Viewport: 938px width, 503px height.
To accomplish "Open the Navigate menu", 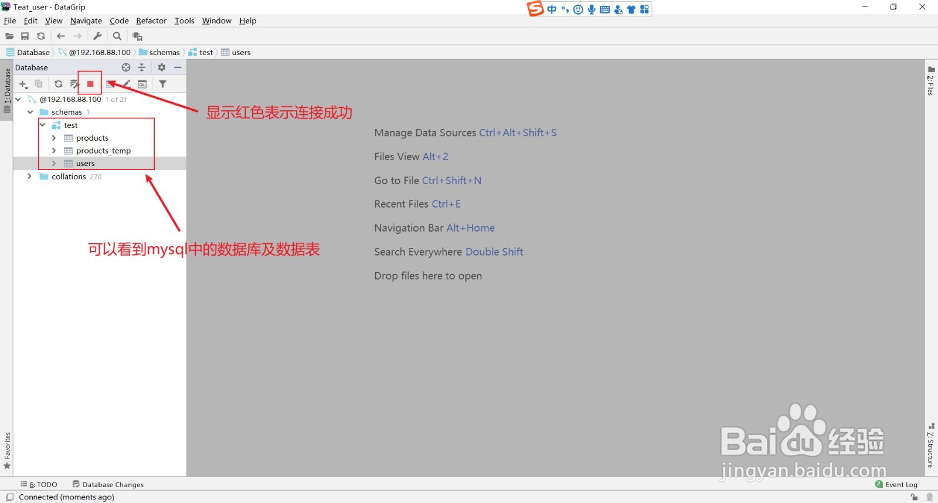I will click(x=86, y=21).
